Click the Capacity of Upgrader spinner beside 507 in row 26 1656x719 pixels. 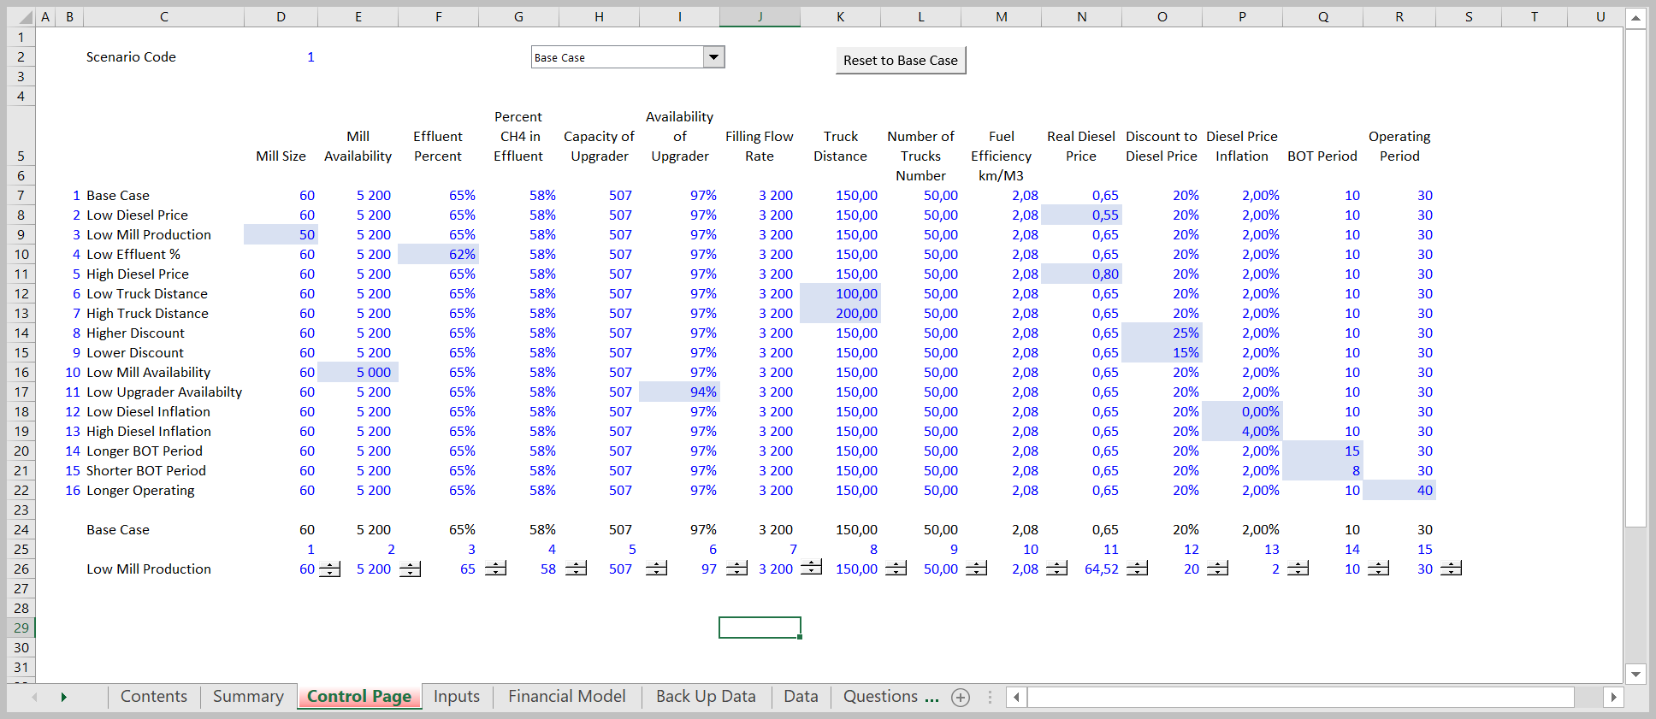coord(656,569)
